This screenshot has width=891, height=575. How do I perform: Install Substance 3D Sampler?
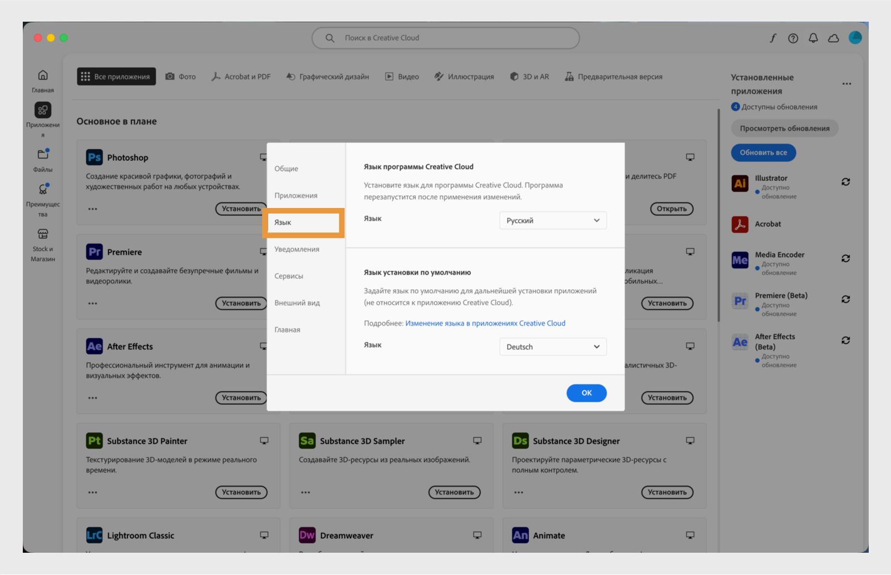(x=454, y=492)
